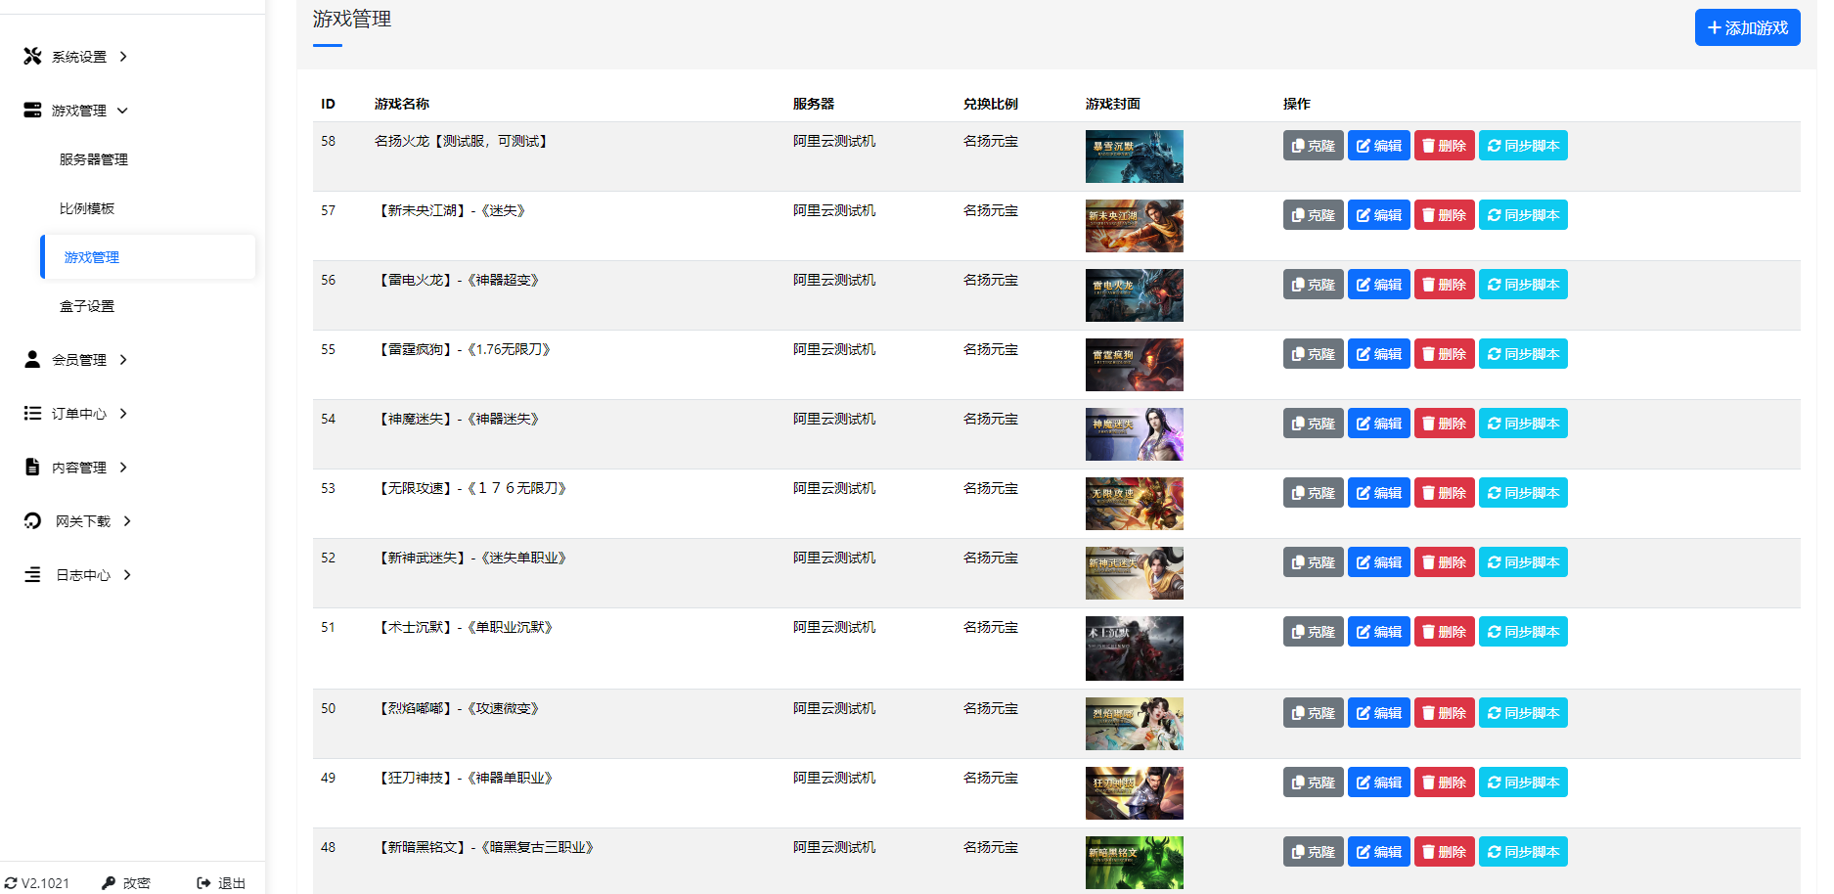
Task: Click the 内容管理 document icon
Action: (x=32, y=468)
